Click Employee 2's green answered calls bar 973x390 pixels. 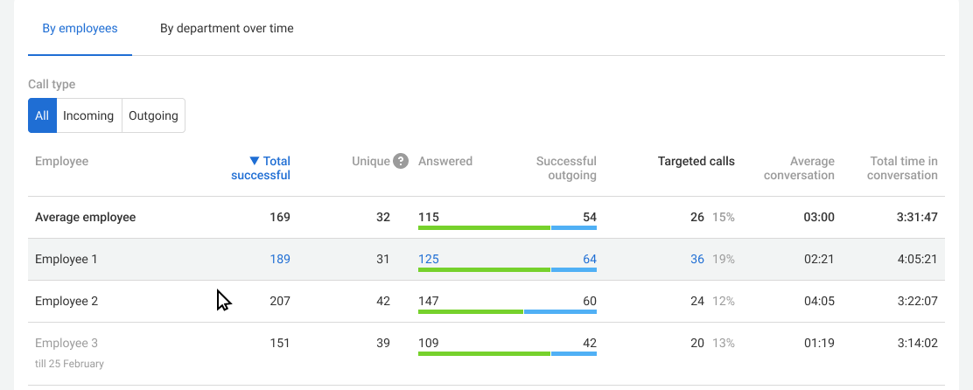[x=470, y=312]
